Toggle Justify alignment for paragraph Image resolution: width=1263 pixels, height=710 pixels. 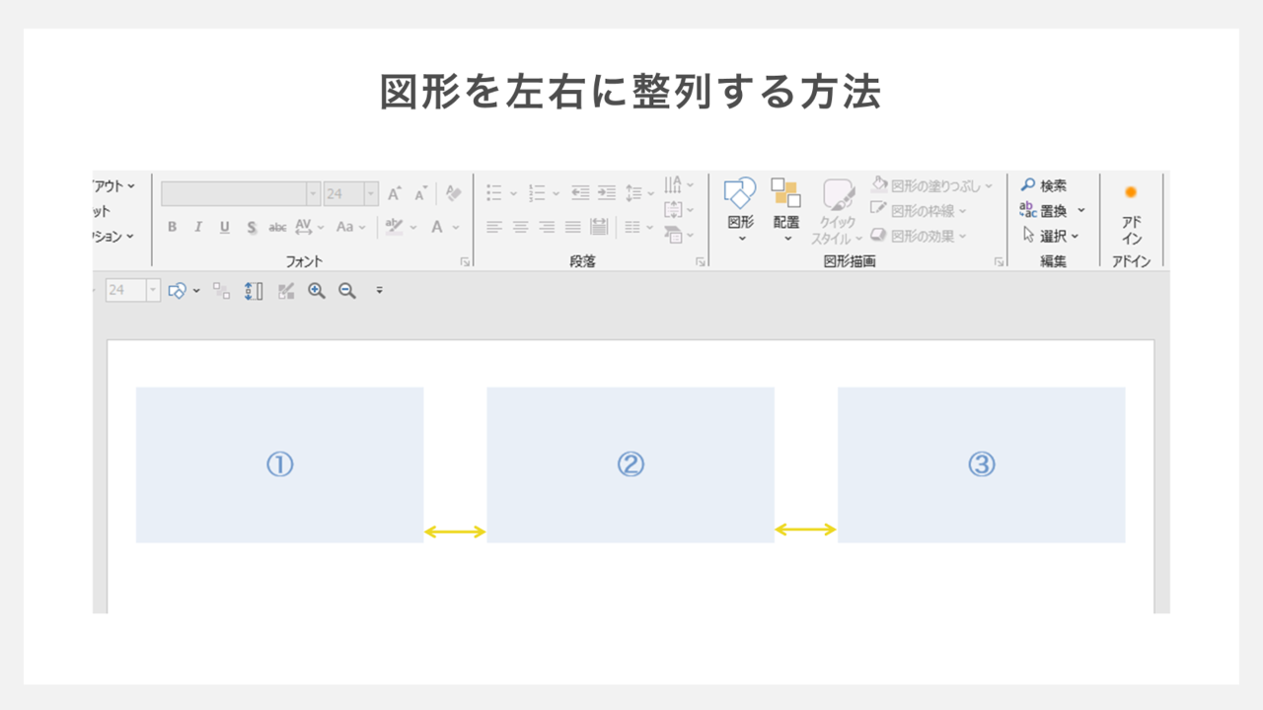tap(573, 227)
